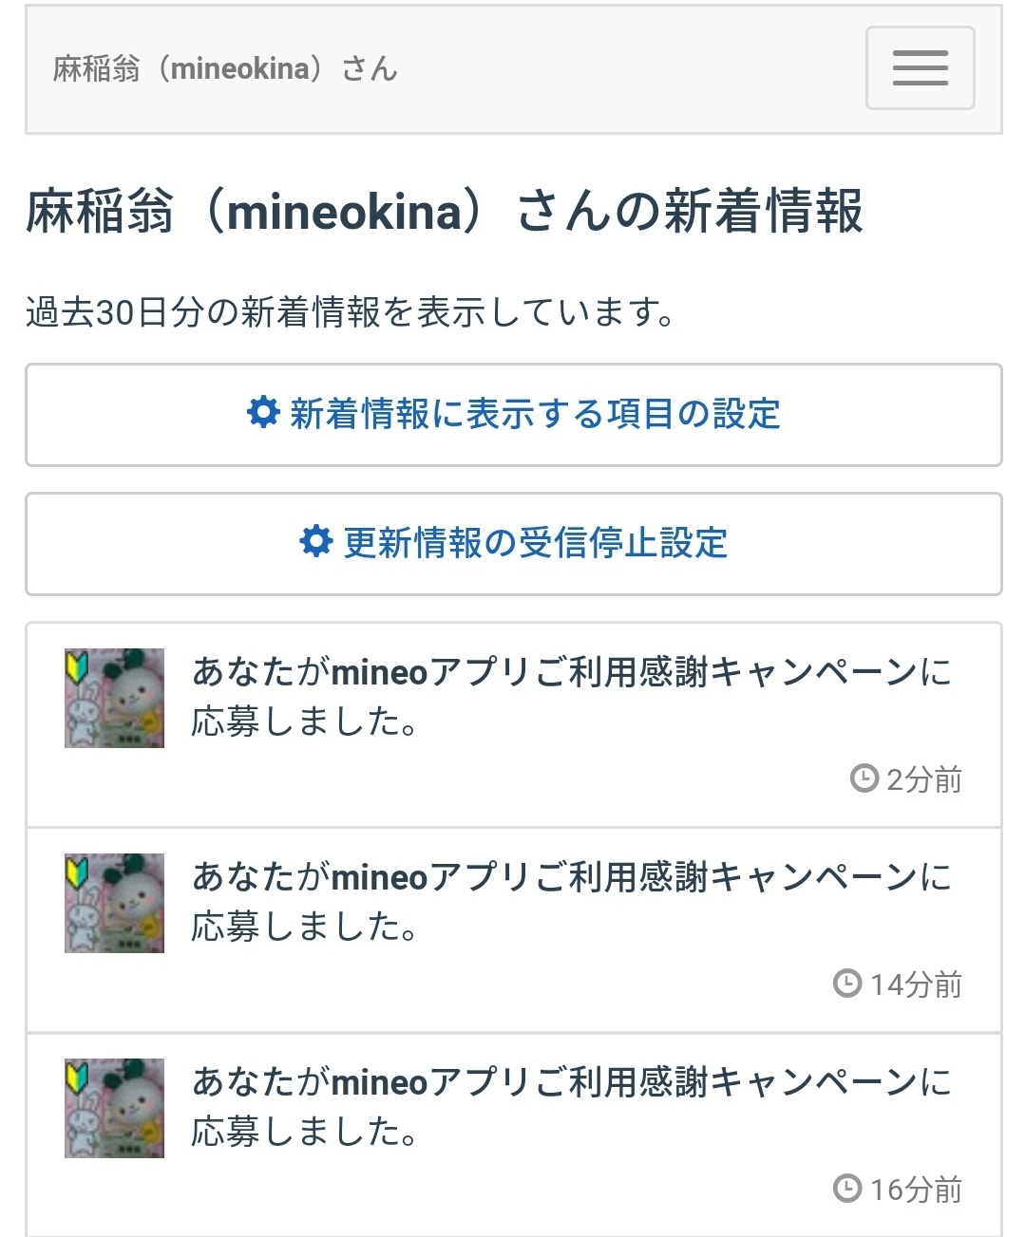
Task: Click the clock icon next to 2分前
Action: (864, 778)
